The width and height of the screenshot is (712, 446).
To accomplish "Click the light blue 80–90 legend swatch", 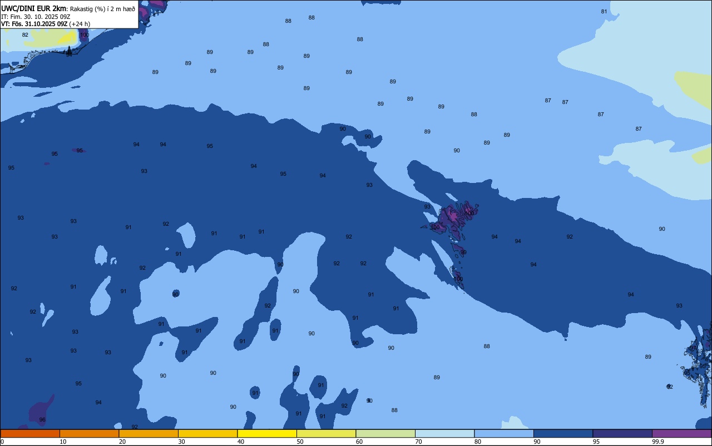I will pos(504,433).
